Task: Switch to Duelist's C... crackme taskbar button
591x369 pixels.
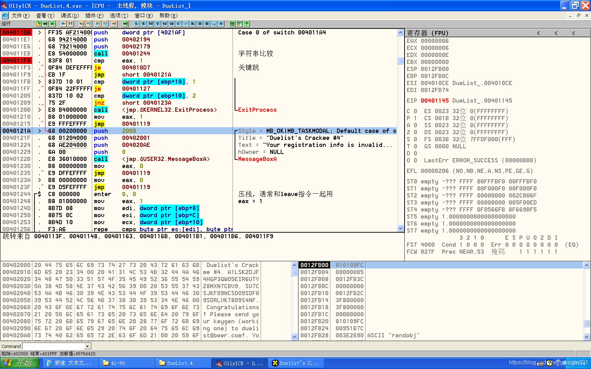Action: tap(295, 363)
